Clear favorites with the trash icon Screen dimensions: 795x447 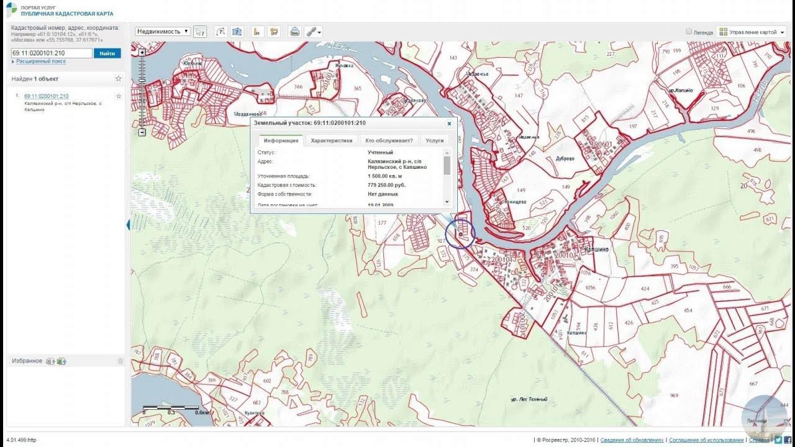click(x=120, y=361)
